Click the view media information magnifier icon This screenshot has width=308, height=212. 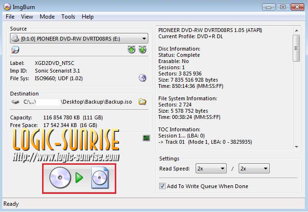pos(15,50)
